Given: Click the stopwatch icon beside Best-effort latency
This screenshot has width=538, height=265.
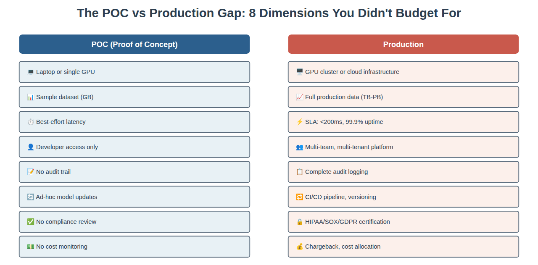Looking at the screenshot, I should (31, 122).
